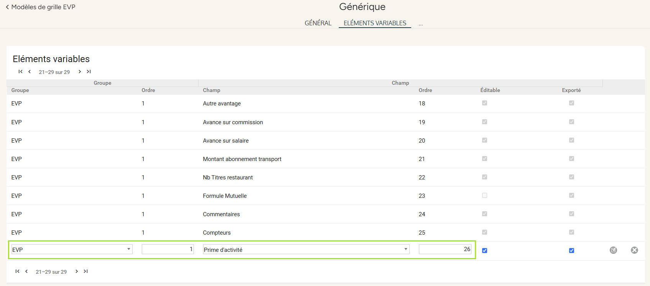Open the EVP group dropdown
This screenshot has height=286, width=650.
pos(72,250)
